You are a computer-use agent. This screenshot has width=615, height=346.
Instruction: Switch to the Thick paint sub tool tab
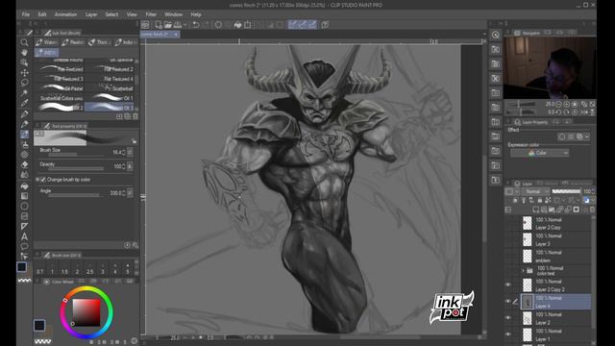tap(98, 42)
